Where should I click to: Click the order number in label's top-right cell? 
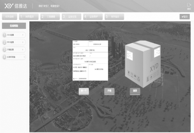97,44
